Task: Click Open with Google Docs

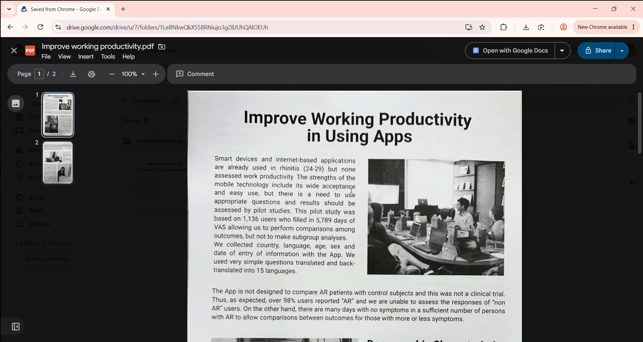Action: [510, 51]
